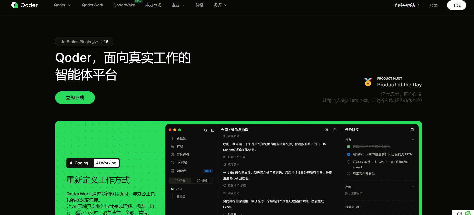Image resolution: width=474 pixels, height=215 pixels.
Task: Click the eye icon beside 查看 1 个步骤
Action: [x=225, y=157]
